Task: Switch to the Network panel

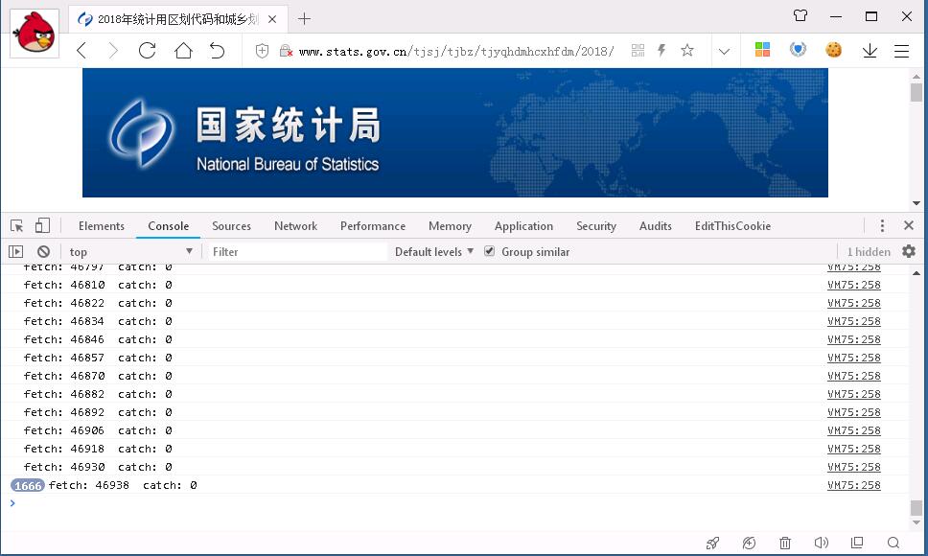Action: point(295,226)
